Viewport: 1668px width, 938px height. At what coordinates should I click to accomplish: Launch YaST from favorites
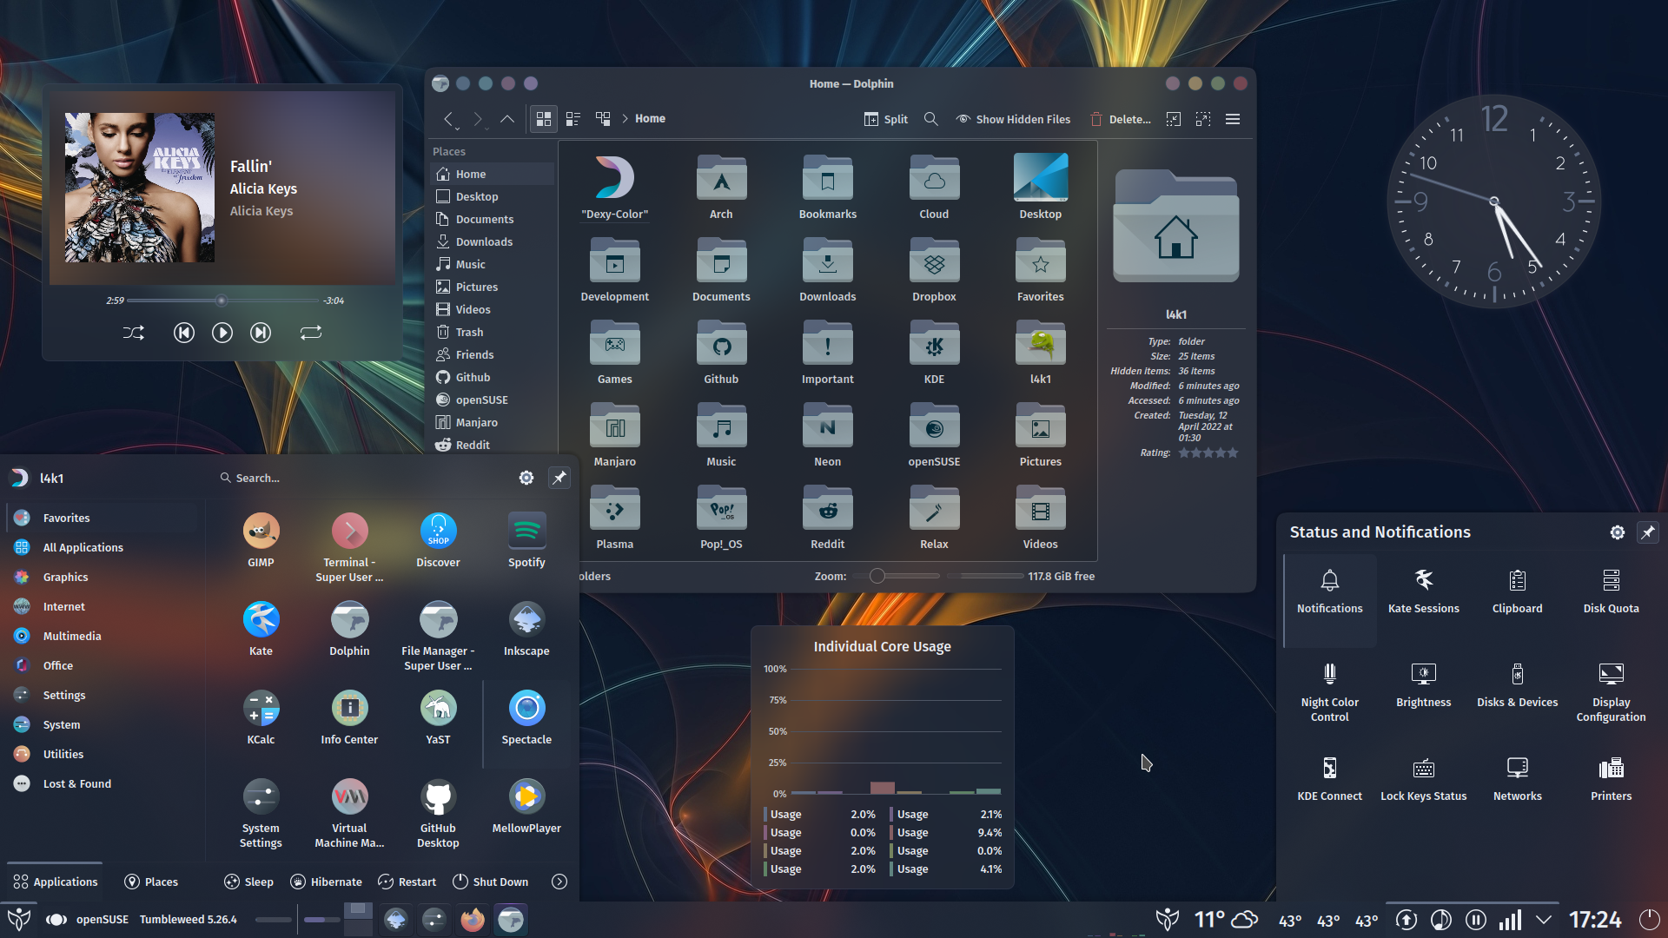click(x=438, y=717)
